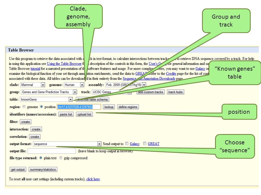Open the Galaxy link next to Send output to
Viewport: 261px width, 195px height.
point(135,144)
